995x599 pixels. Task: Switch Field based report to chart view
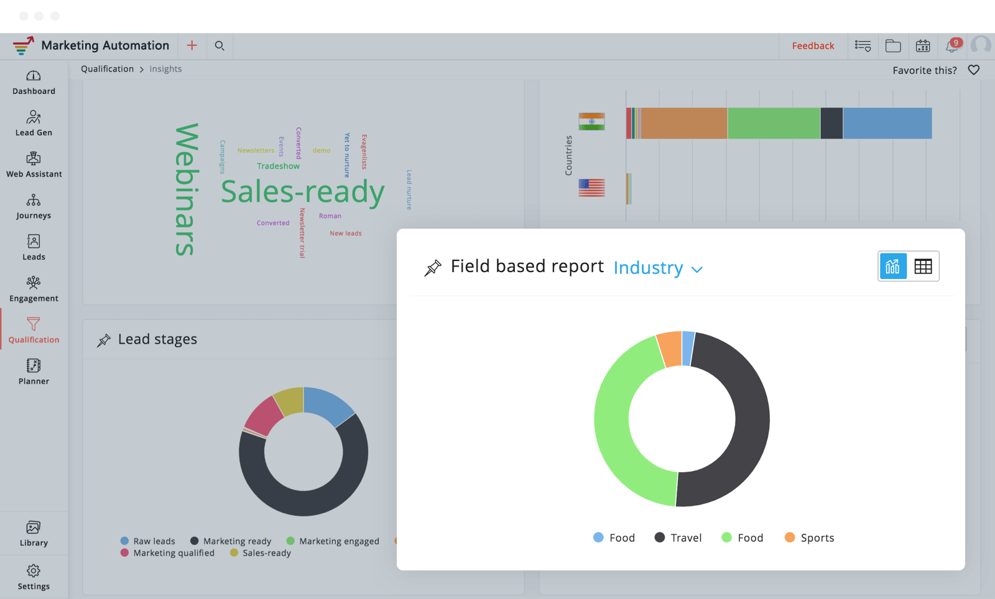click(893, 267)
